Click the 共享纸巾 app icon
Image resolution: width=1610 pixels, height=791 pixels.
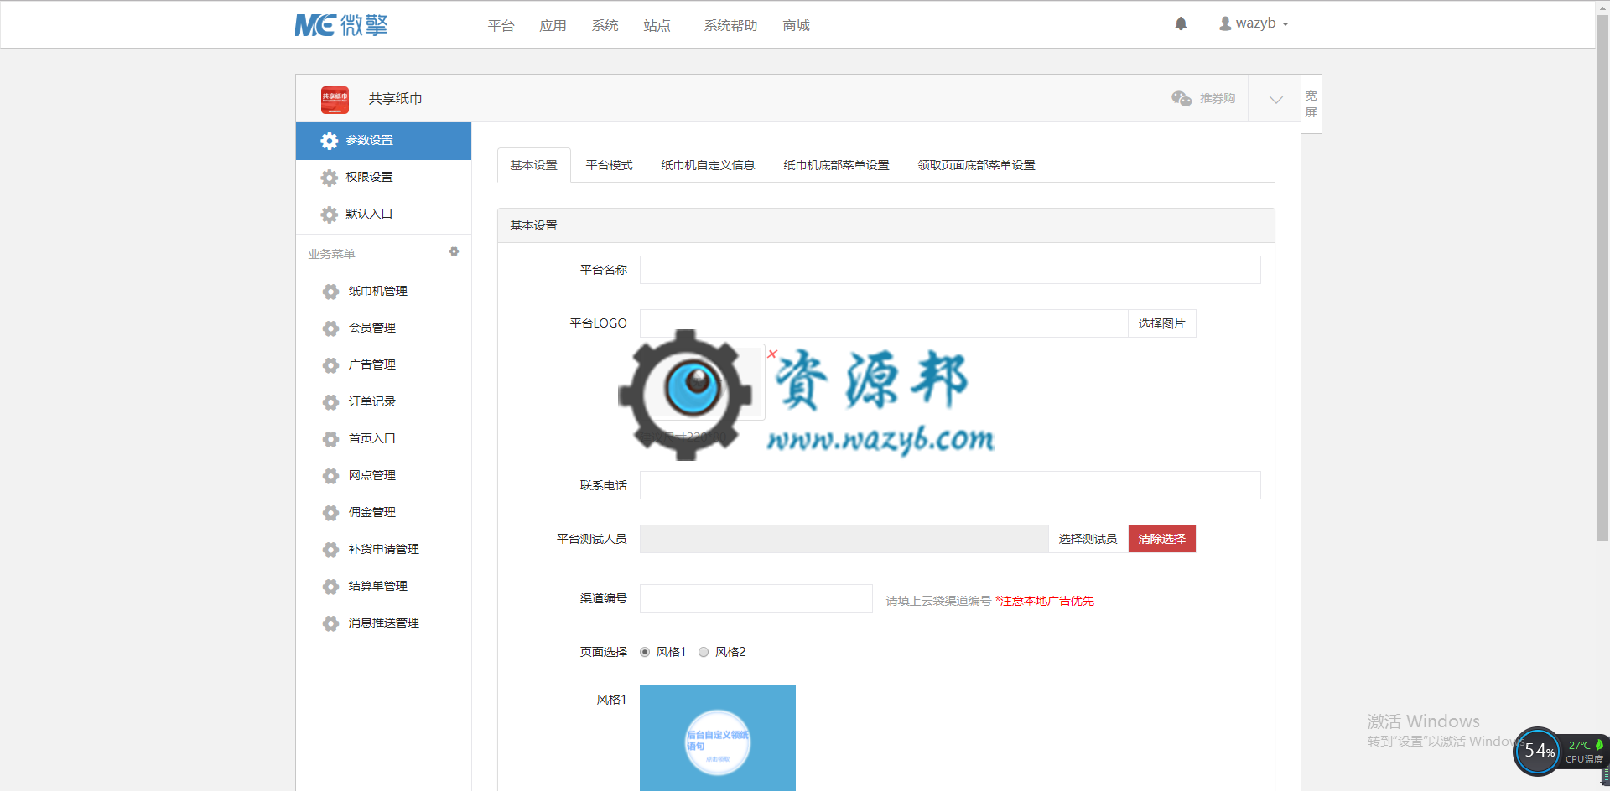[x=335, y=99]
